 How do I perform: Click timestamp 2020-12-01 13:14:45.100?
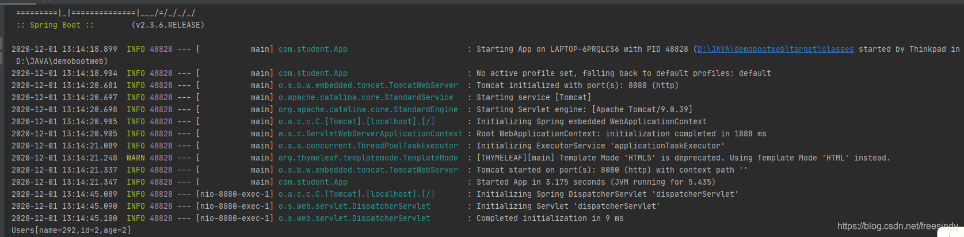coord(64,219)
